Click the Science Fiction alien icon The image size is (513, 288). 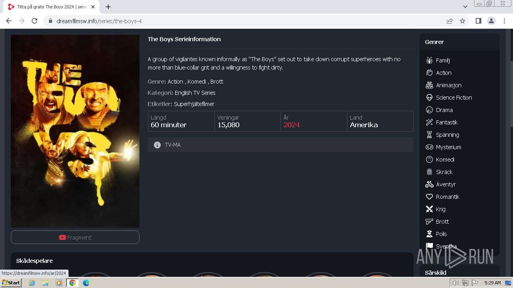[429, 98]
